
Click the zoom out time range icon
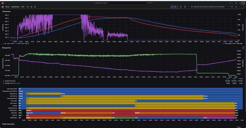pyautogui.click(x=232, y=7)
